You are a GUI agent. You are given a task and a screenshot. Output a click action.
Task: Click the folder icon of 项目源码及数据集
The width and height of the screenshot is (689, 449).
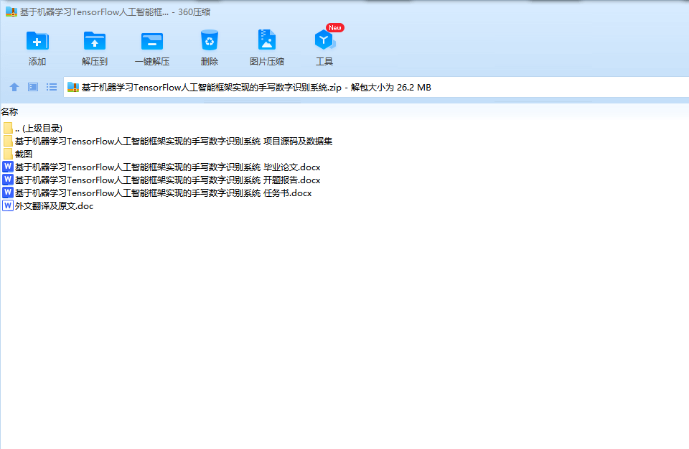coord(8,141)
